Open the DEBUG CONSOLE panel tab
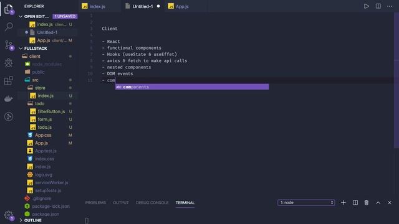The image size is (399, 224). click(152, 202)
